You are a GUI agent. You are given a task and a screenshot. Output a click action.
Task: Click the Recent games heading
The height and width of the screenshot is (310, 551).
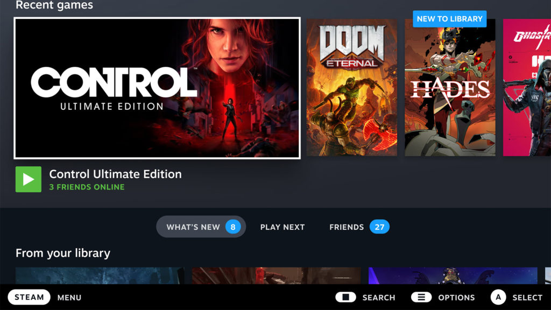pyautogui.click(x=54, y=5)
